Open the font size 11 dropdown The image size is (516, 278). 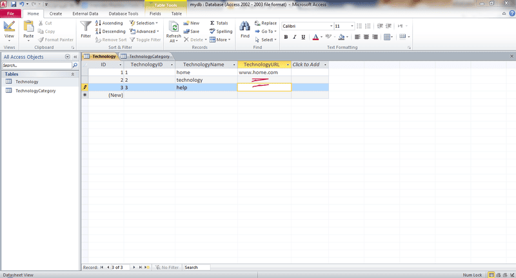coord(352,26)
